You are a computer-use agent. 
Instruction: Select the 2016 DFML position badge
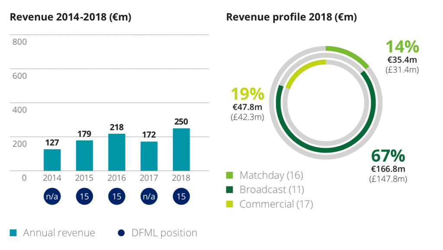pyautogui.click(x=117, y=196)
